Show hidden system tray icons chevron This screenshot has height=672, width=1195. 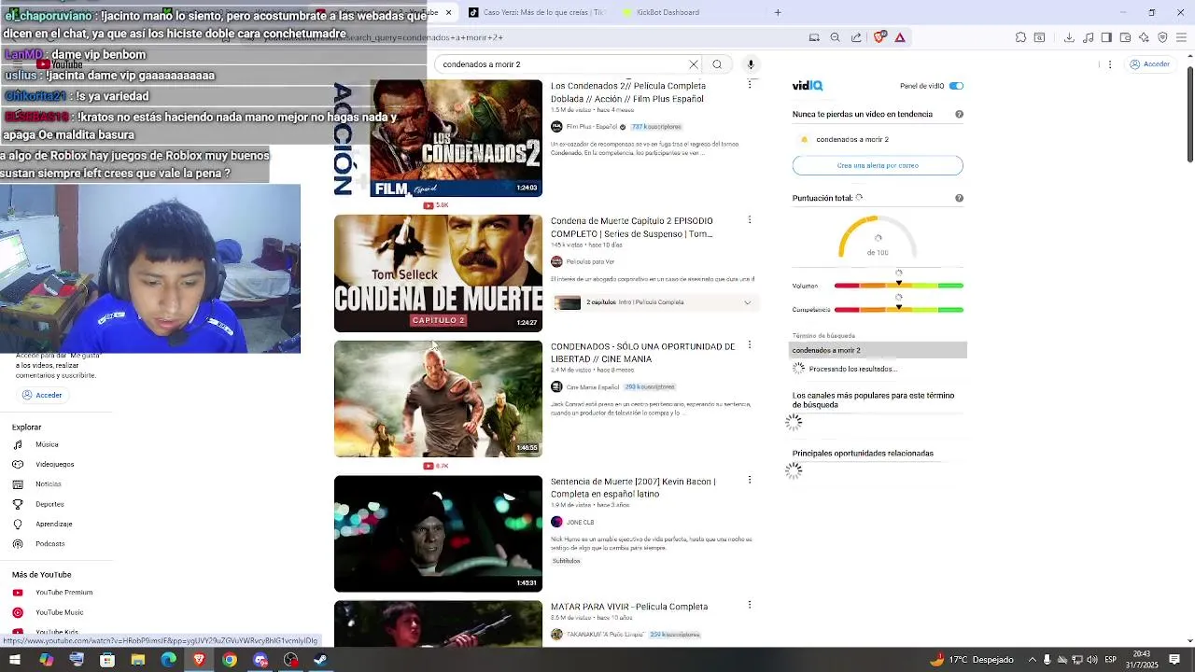[x=1032, y=660]
